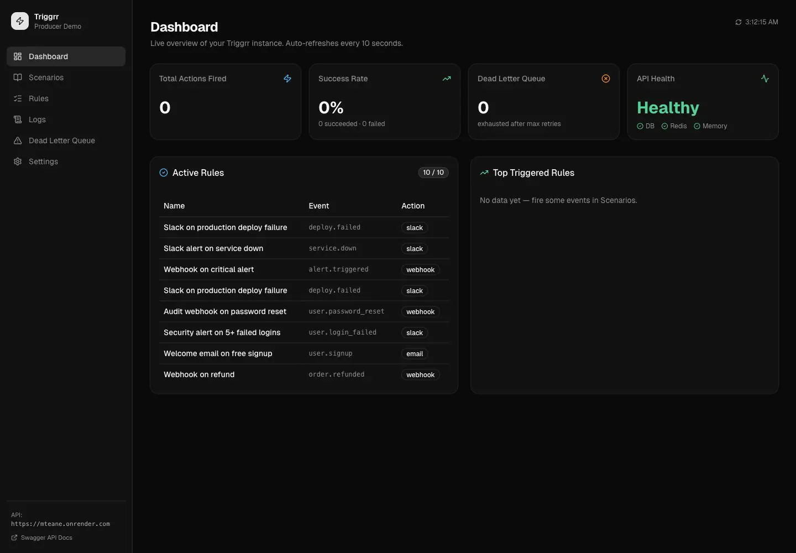Click the check icon beside DB status
Viewport: 796px width, 553px height.
pos(640,126)
